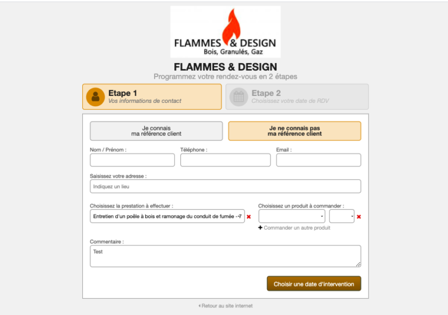Switch to the Etape 1 tab
Viewport: 448px width, 315px height.
[x=152, y=96]
